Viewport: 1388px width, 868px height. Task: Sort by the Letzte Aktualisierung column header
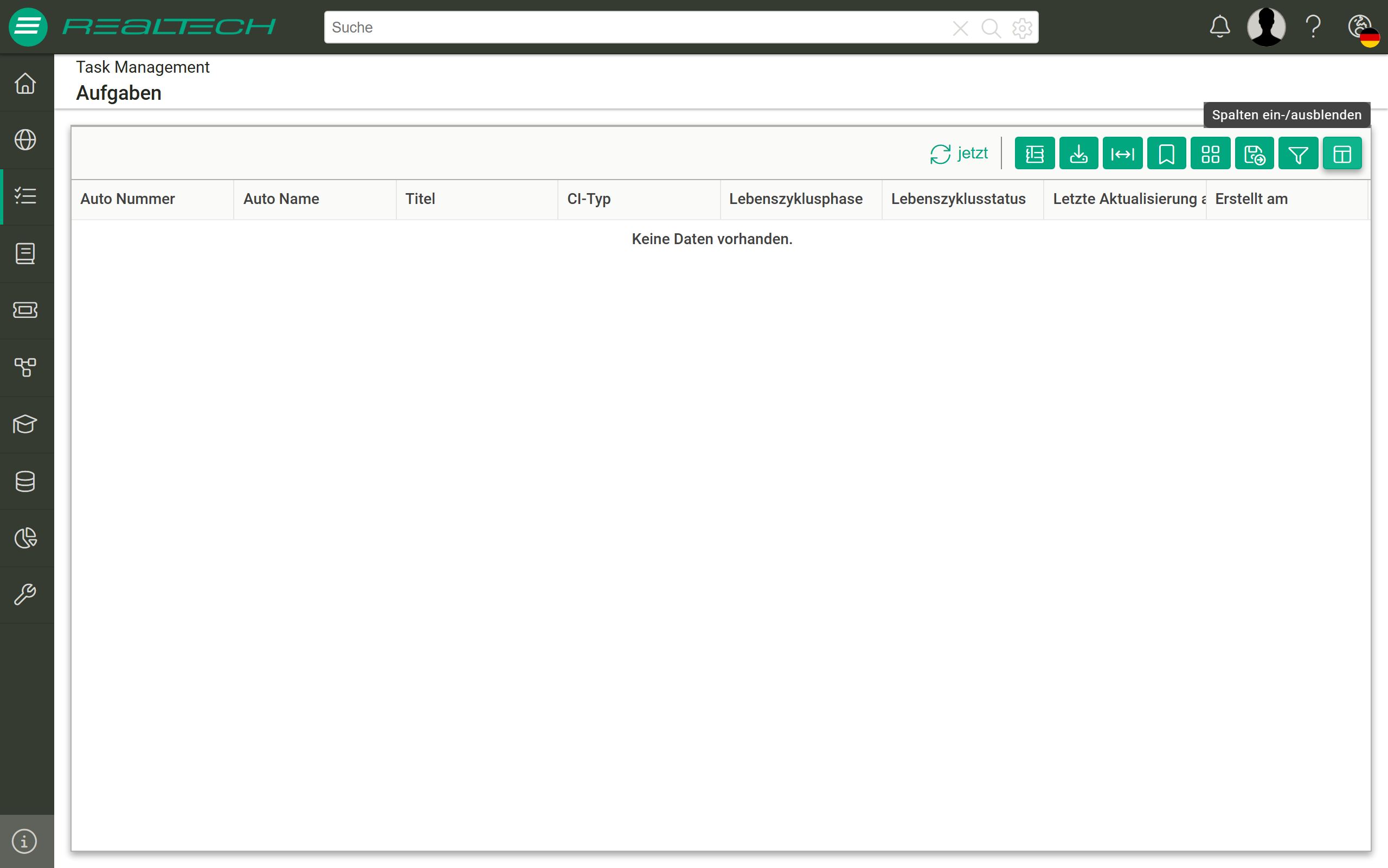1124,199
